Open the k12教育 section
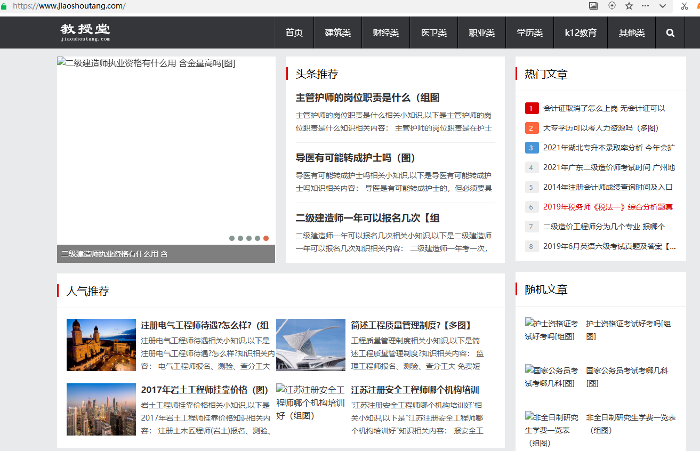 (x=581, y=33)
